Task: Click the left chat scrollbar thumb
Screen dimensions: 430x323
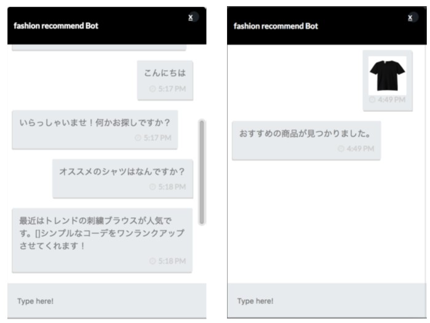Action: coord(202,172)
